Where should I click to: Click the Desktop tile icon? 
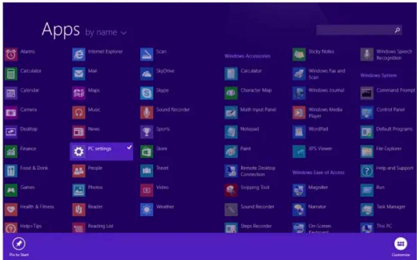pos(11,132)
